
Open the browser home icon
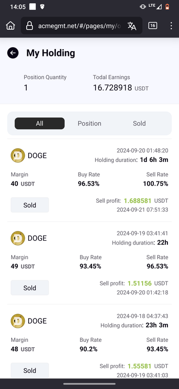(x=10, y=26)
